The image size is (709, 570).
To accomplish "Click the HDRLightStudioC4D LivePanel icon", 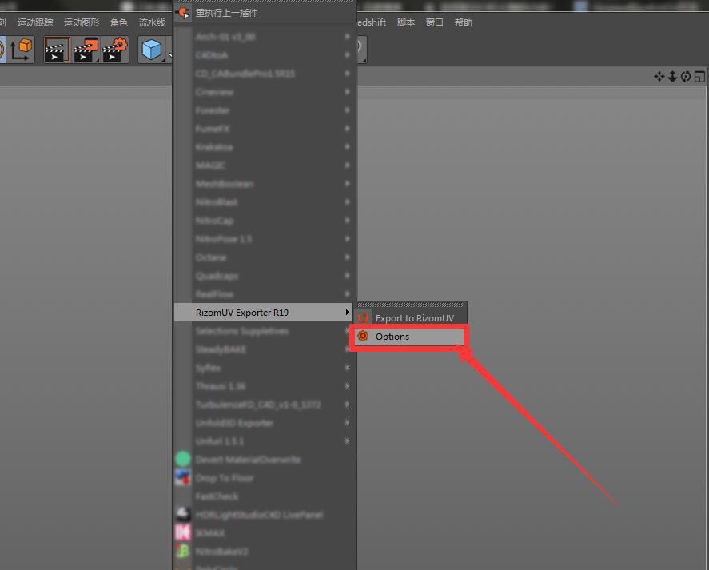I will tap(183, 514).
